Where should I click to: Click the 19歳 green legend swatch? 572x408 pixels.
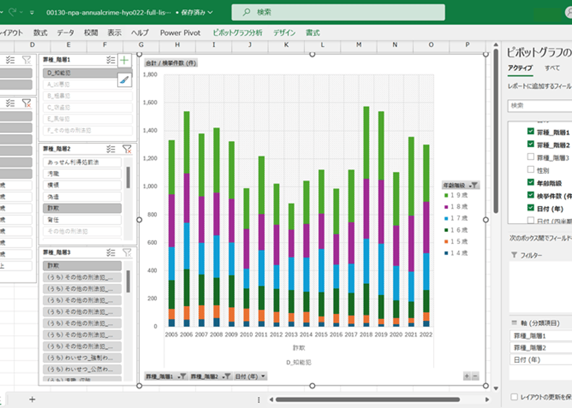coord(446,195)
